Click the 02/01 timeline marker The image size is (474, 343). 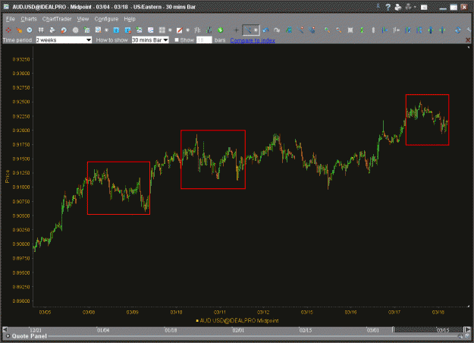[238, 330]
